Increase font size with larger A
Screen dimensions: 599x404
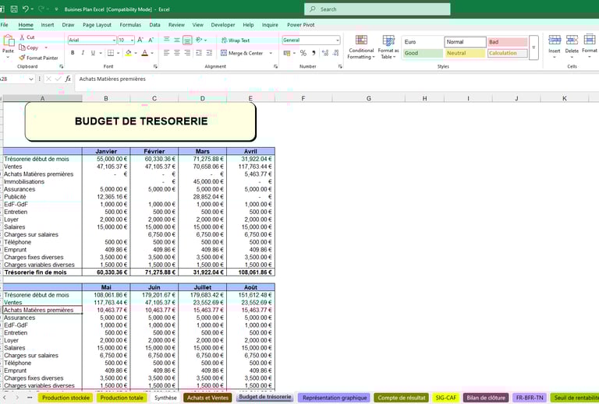click(x=140, y=40)
